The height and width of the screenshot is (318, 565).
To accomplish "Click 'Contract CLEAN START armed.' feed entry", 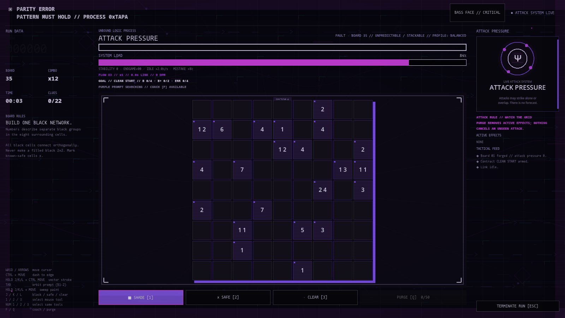I will (504, 161).
